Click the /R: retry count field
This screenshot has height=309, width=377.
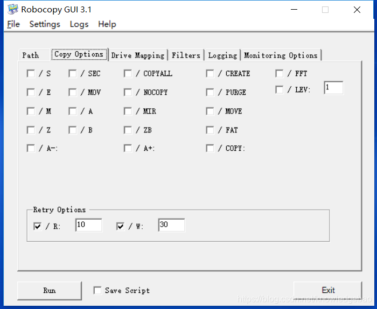pyautogui.click(x=89, y=225)
